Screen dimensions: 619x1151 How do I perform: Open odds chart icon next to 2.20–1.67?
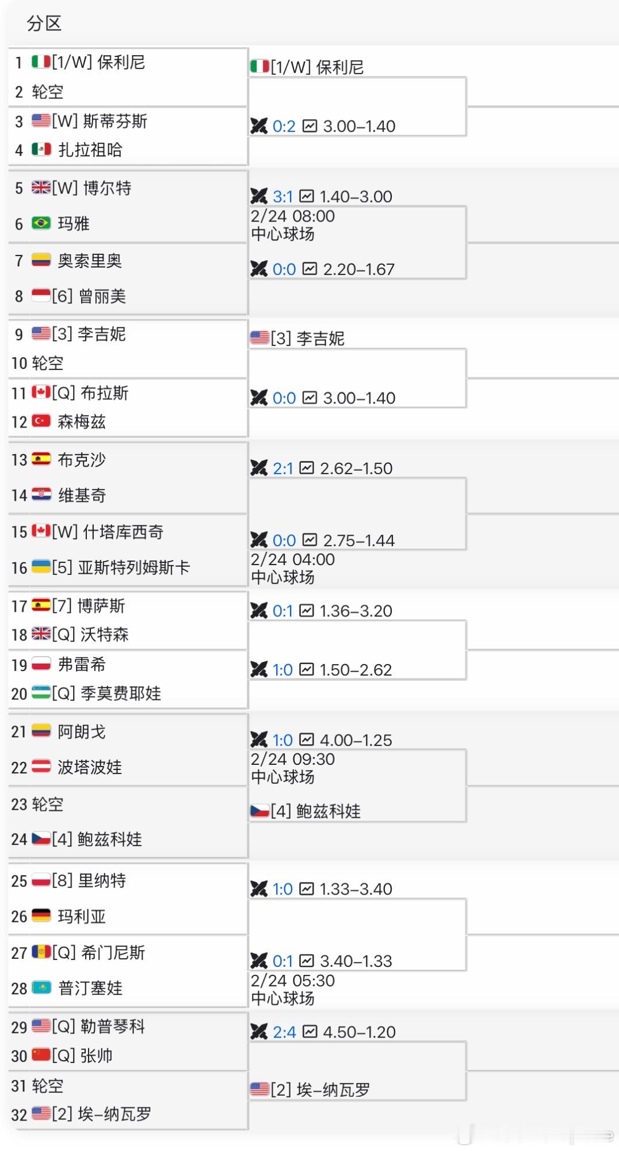pyautogui.click(x=309, y=269)
